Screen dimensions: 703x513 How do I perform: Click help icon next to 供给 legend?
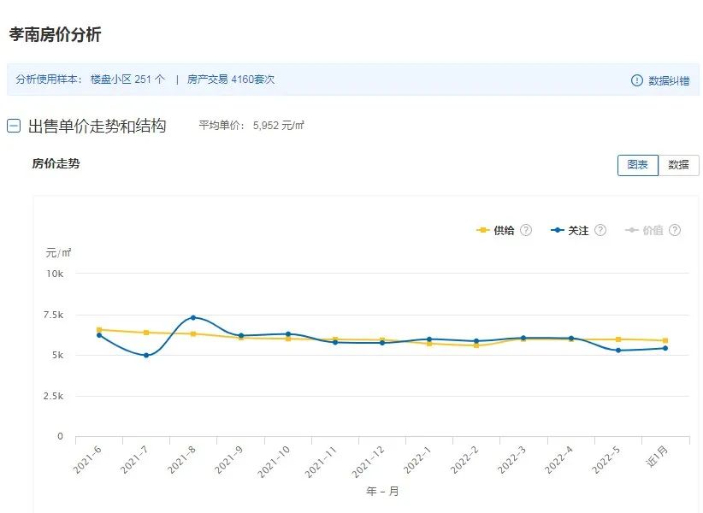pyautogui.click(x=526, y=230)
